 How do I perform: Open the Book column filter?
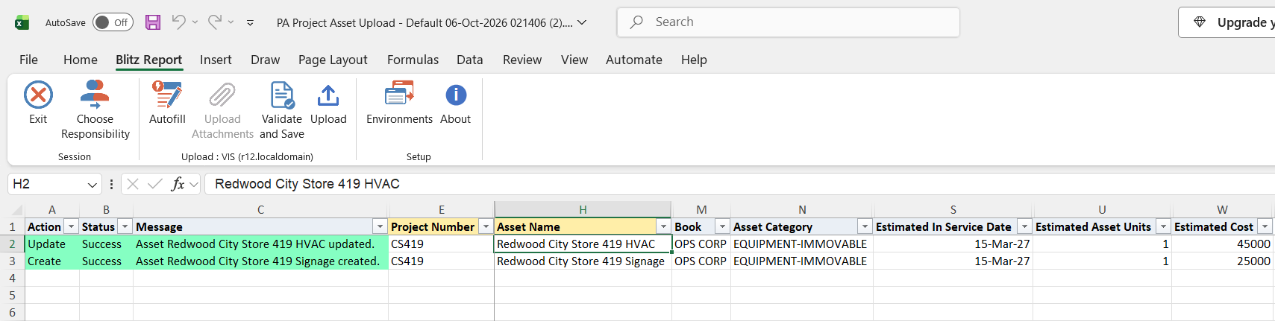click(722, 226)
